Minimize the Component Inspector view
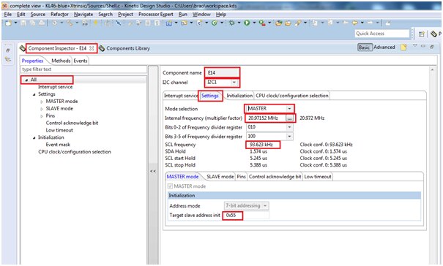This screenshot has width=443, height=266. click(423, 45)
